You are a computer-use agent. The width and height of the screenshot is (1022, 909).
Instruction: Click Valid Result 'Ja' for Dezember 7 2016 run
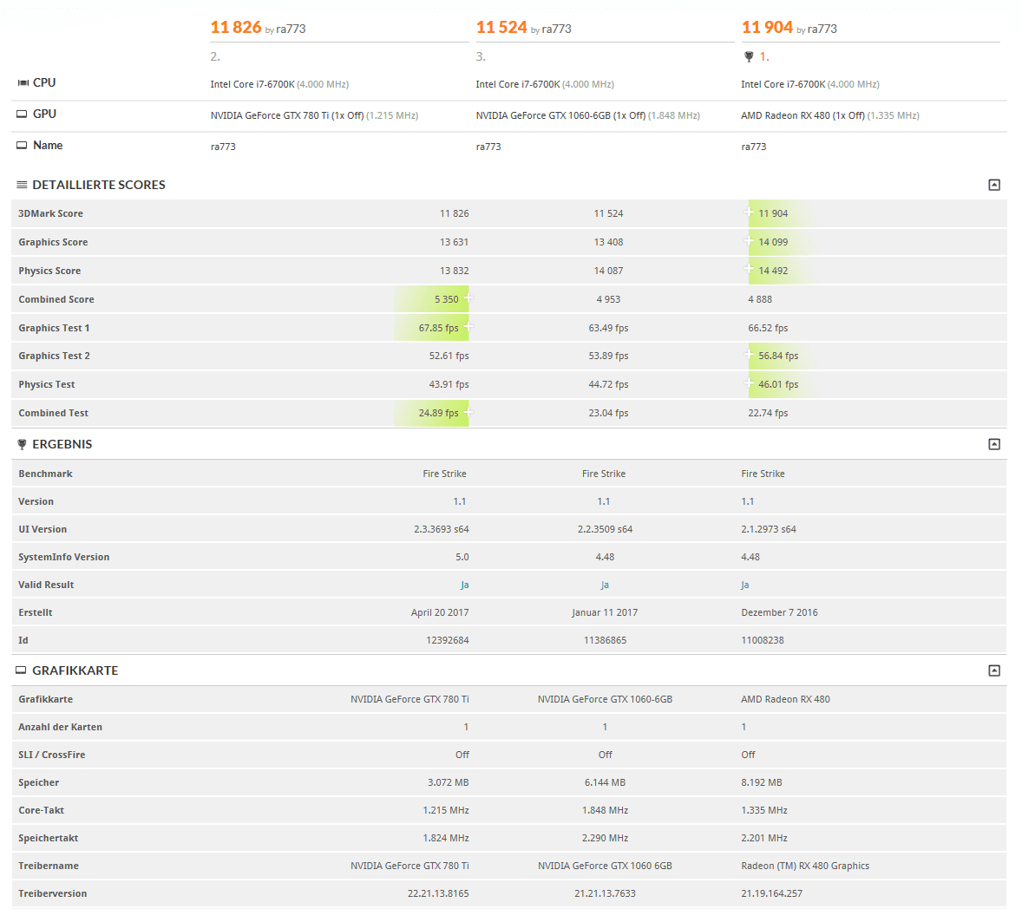745,585
